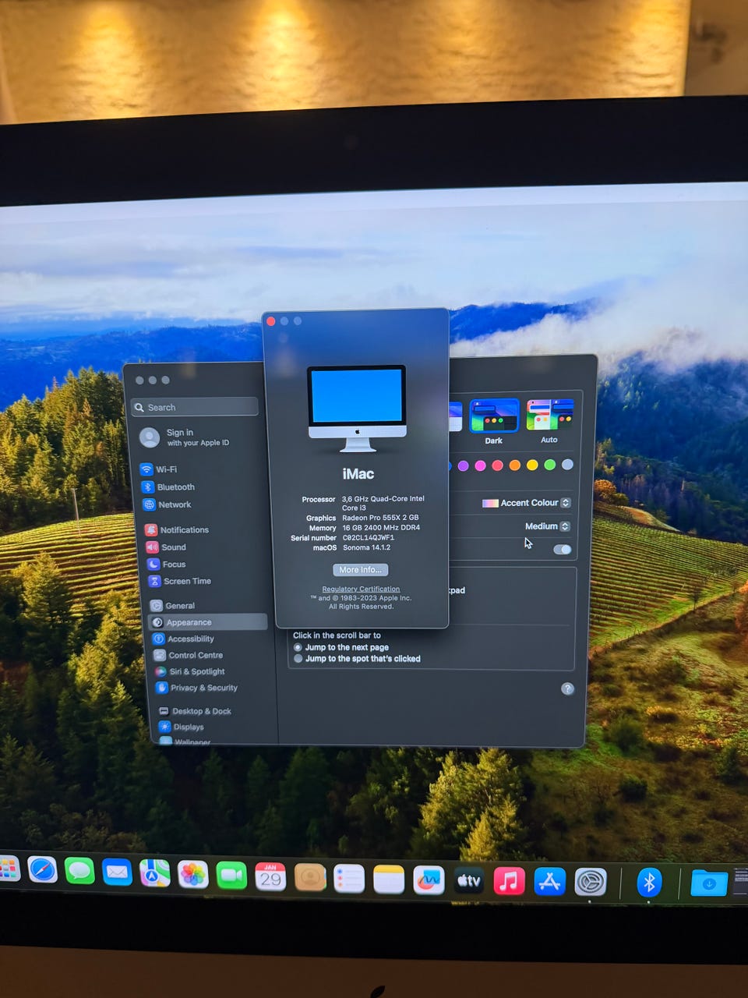Open Safari from the Dock
The height and width of the screenshot is (998, 748).
(43, 870)
